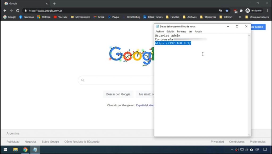The height and width of the screenshot is (154, 272).
Task: Expand hidden icons with the tray chevron
Action: pyautogui.click(x=233, y=149)
